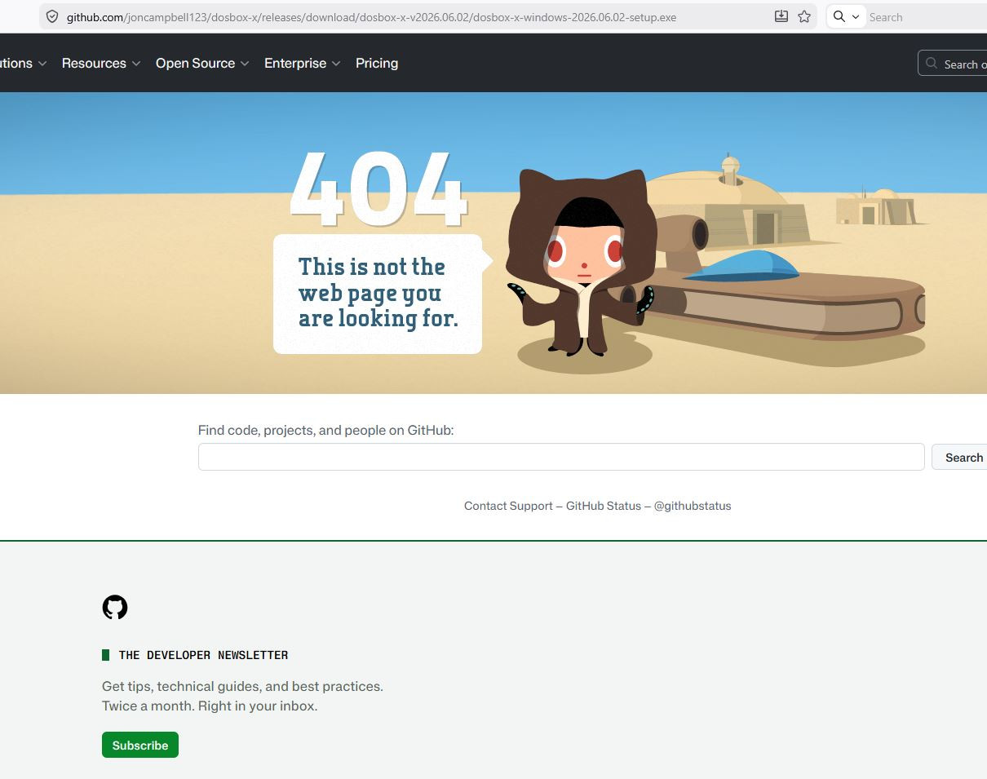Click the 'Find code, projects, and people' input
This screenshot has height=779, width=987.
tap(561, 457)
